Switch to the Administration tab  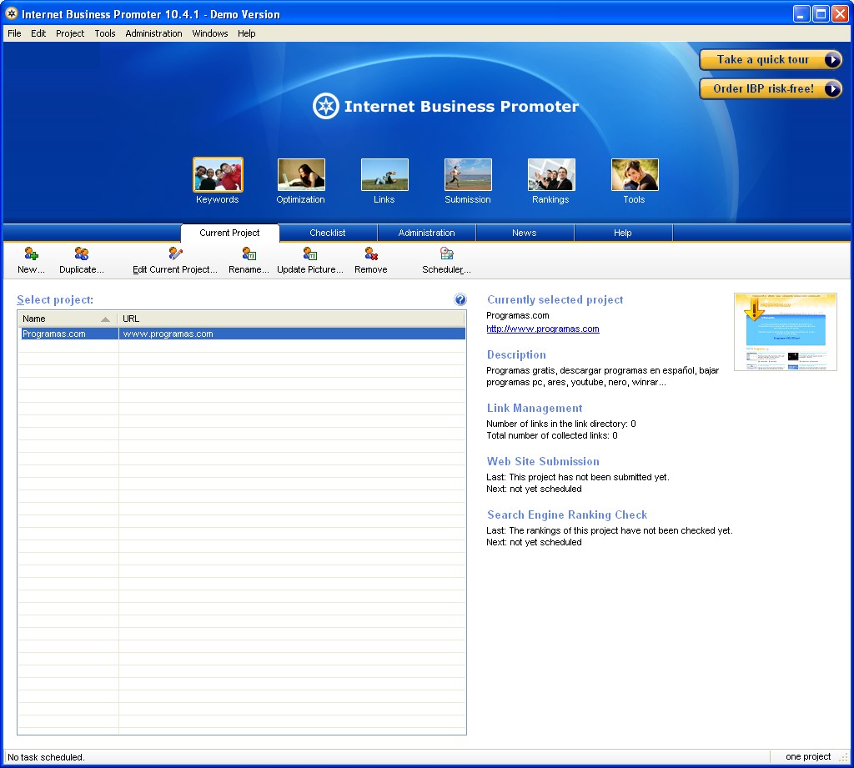pos(426,233)
